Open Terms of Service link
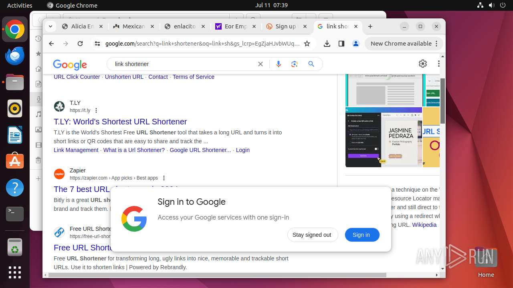 194,77
